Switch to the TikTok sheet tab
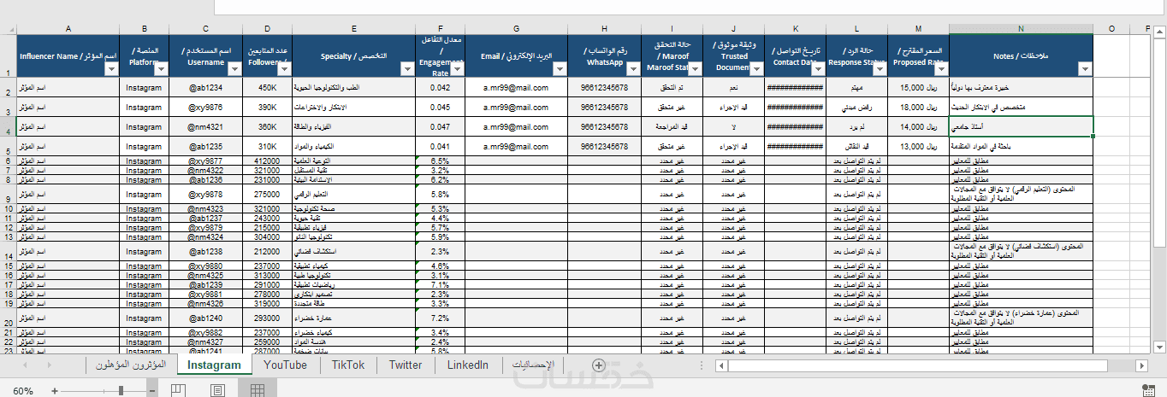This screenshot has height=397, width=1167. (348, 365)
